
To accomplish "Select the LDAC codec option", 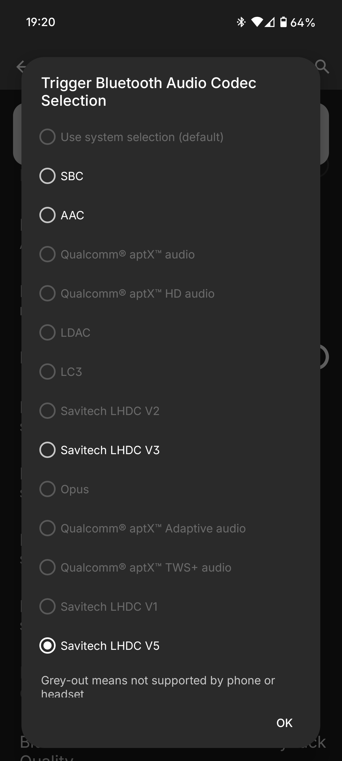I will (47, 333).
